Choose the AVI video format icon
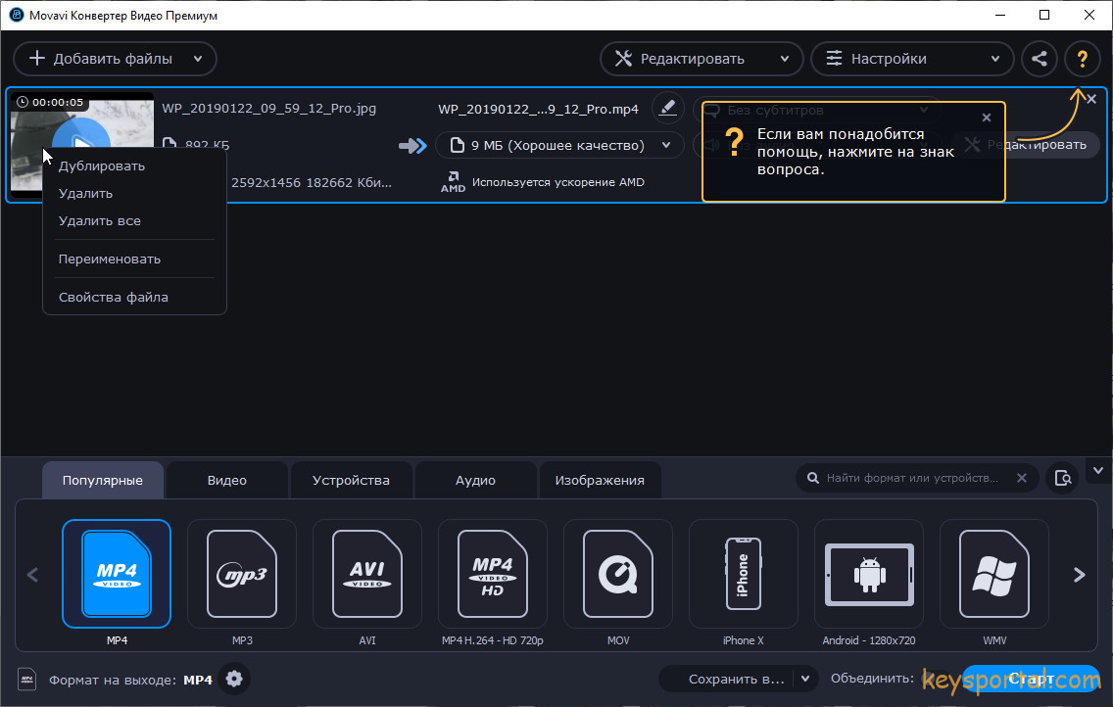The height and width of the screenshot is (707, 1113). click(367, 574)
